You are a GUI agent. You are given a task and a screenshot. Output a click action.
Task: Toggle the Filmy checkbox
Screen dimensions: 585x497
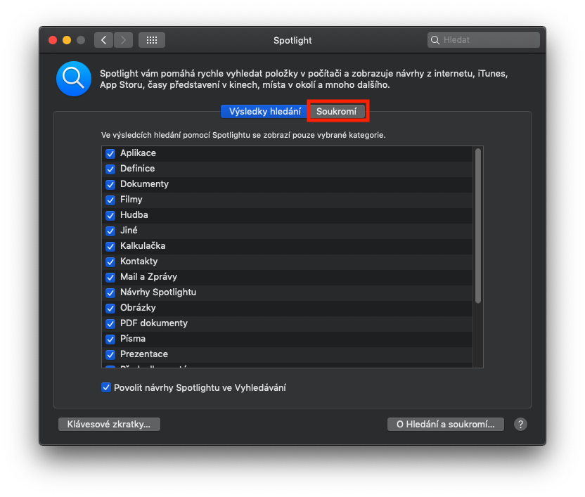coord(110,200)
